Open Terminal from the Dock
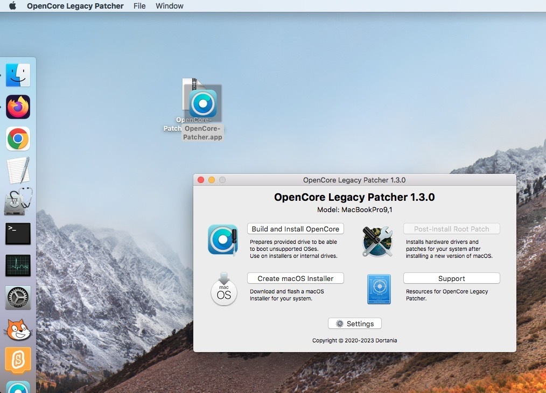 (x=18, y=234)
